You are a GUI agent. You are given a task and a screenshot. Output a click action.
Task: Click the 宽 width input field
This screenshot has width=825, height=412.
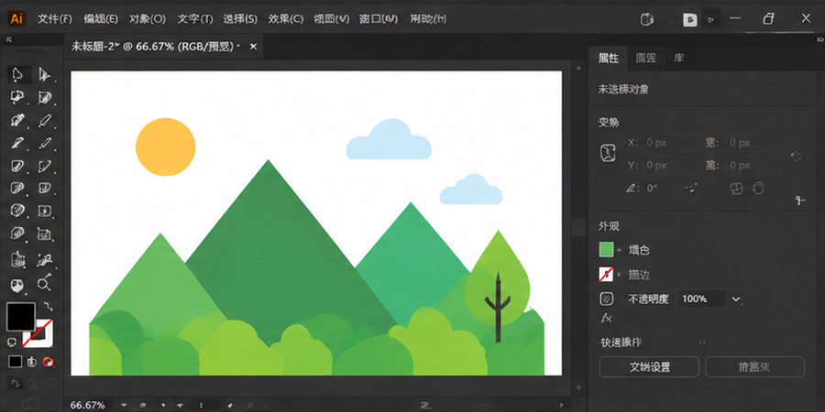click(753, 143)
